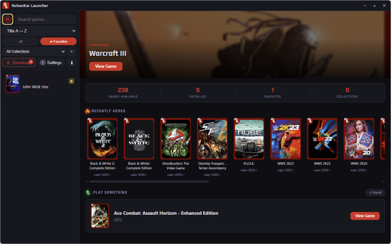Select the Games Available stat counter
The height and width of the screenshot is (244, 391).
(123, 92)
